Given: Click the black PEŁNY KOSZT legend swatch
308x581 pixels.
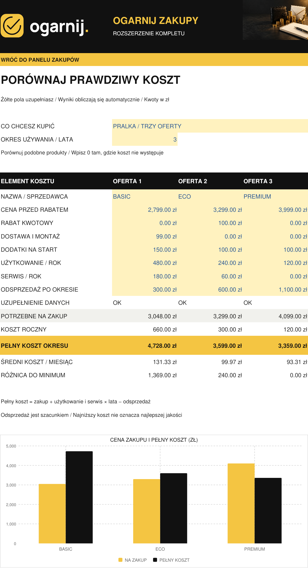Looking at the screenshot, I should click(x=155, y=560).
